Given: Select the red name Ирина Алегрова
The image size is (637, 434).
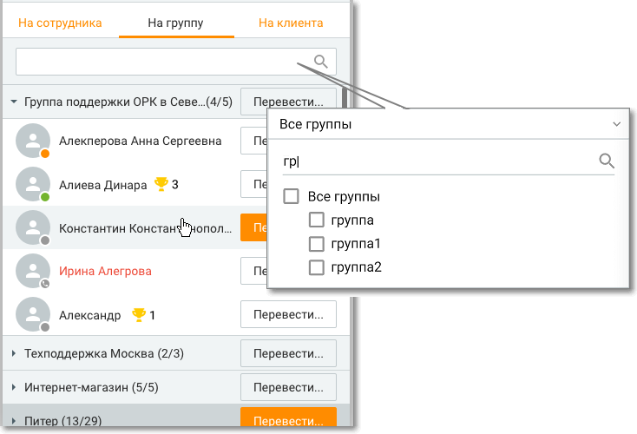Looking at the screenshot, I should click(x=105, y=271).
